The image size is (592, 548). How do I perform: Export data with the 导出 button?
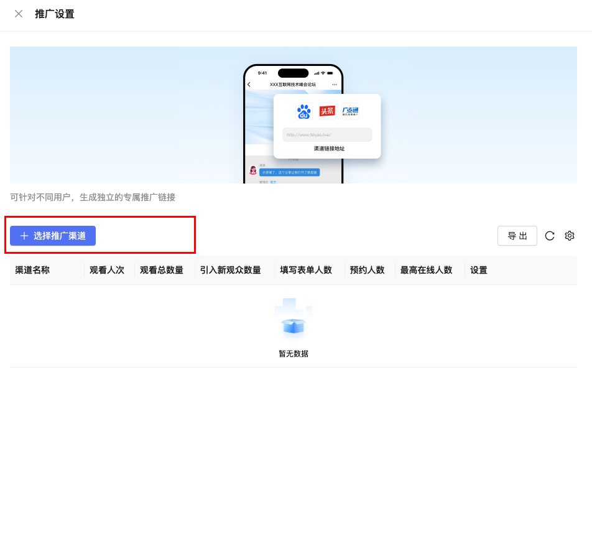(517, 236)
